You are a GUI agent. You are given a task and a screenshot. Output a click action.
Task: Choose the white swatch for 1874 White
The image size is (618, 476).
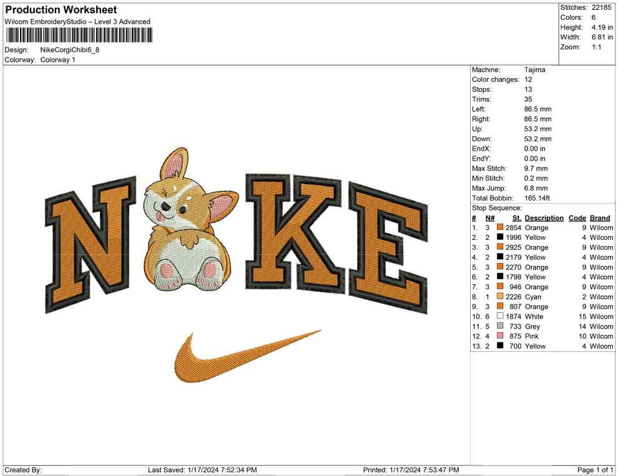coord(500,316)
